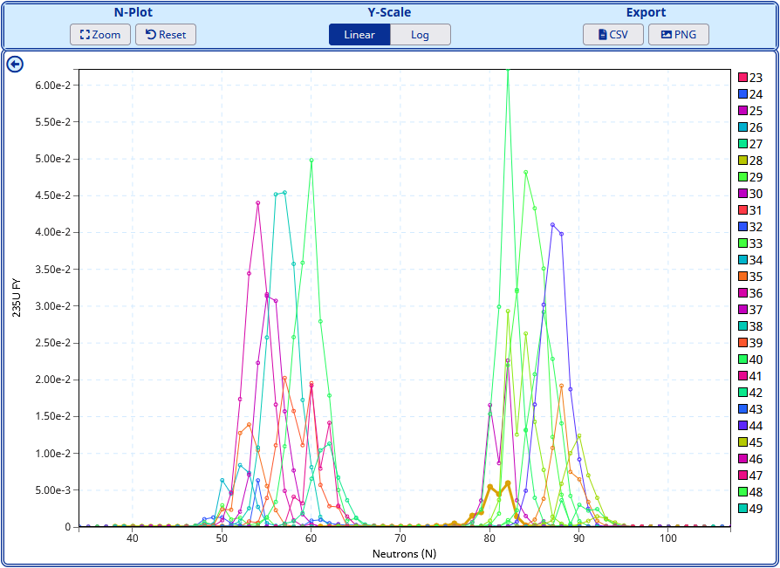Click legend label 37
Image resolution: width=780 pixels, height=568 pixels.
tap(756, 310)
